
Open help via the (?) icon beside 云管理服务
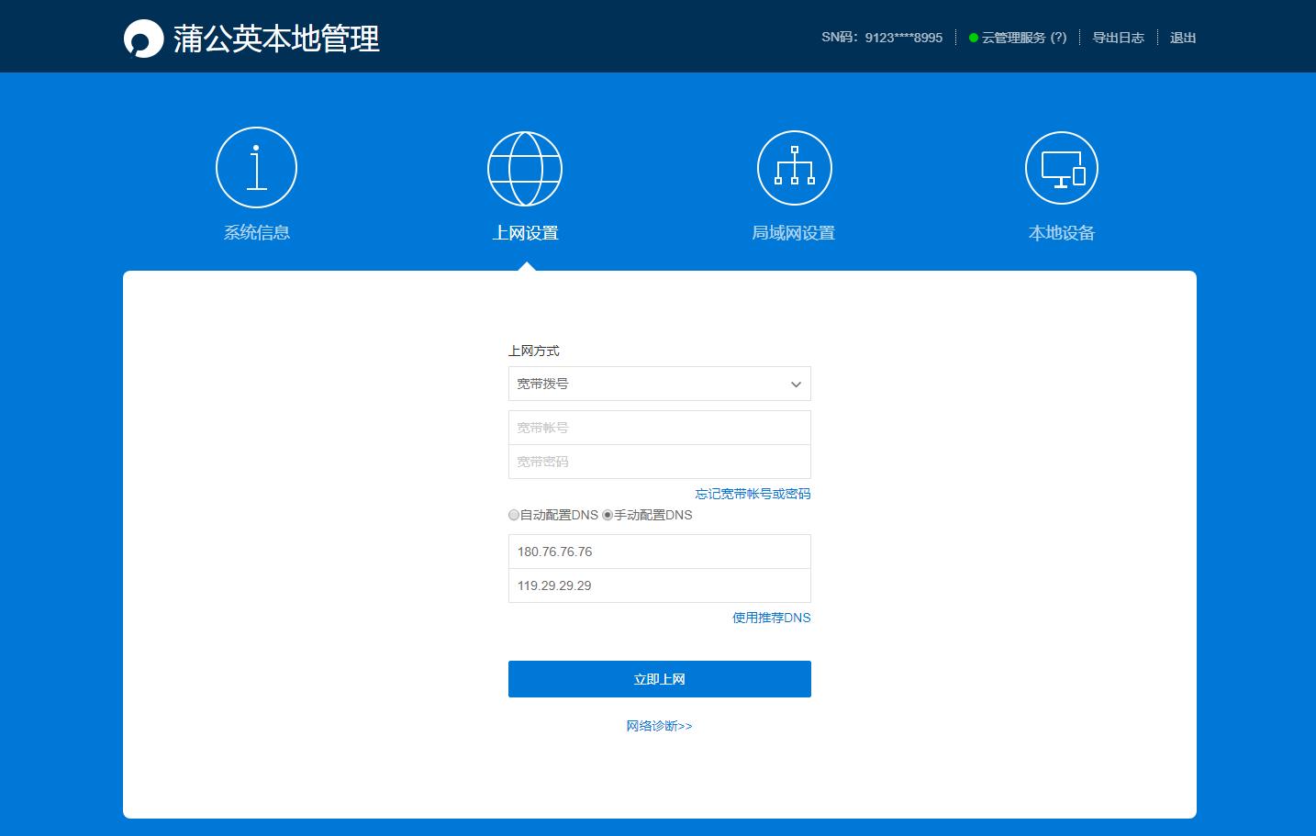click(1058, 38)
